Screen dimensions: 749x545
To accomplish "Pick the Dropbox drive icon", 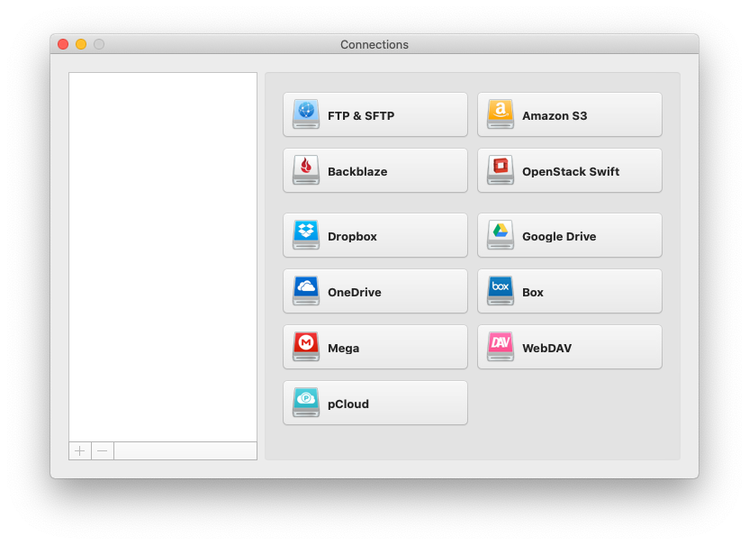I will coord(306,235).
